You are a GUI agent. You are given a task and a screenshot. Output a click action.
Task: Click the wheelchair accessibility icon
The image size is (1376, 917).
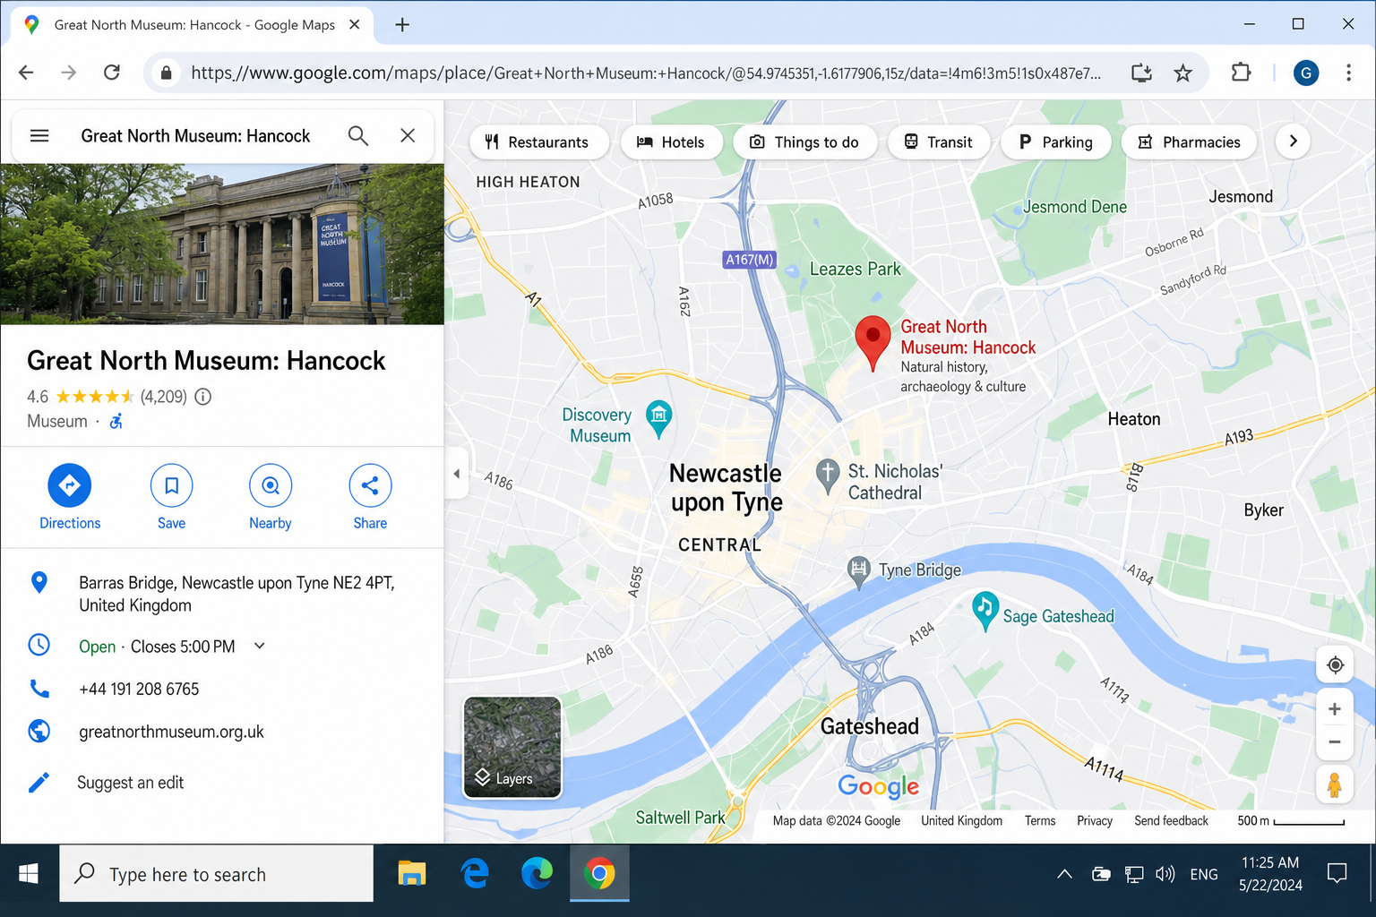[116, 421]
